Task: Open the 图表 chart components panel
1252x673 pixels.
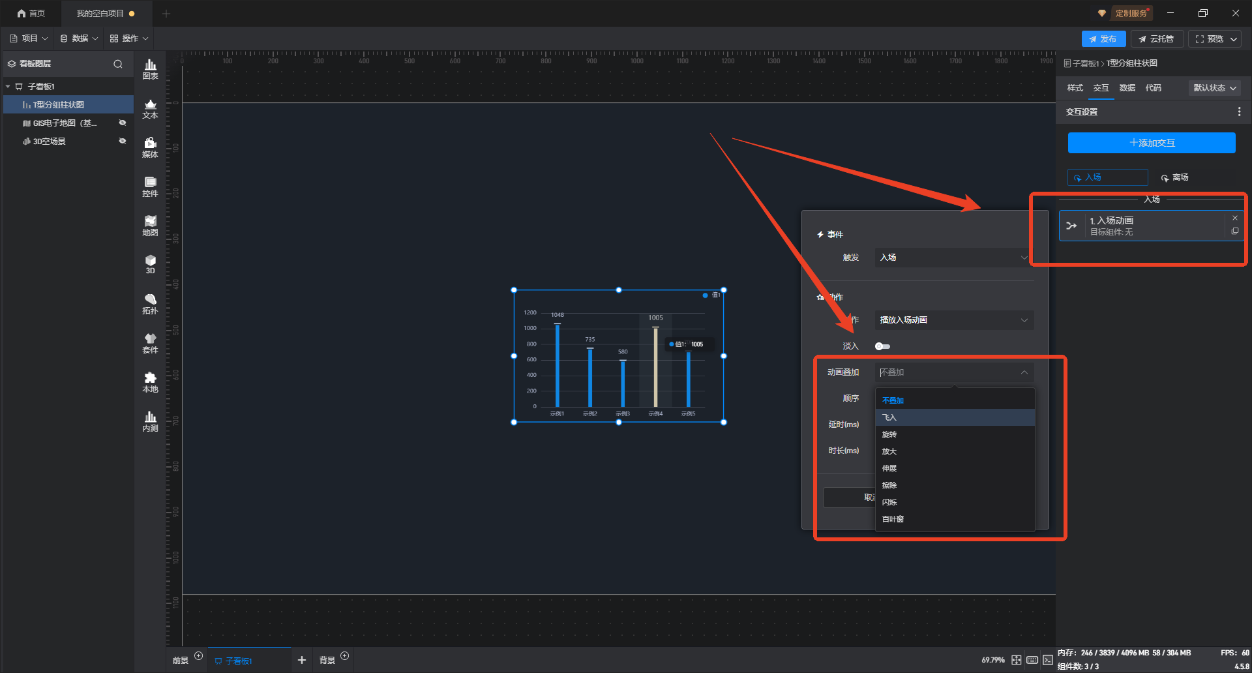Action: (150, 69)
